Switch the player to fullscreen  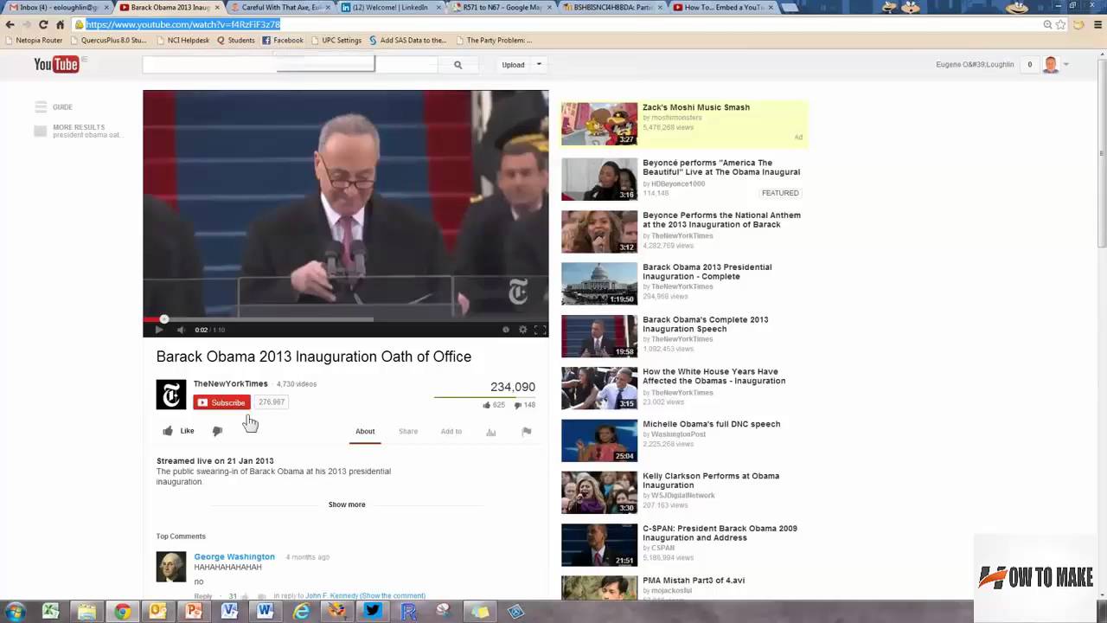coord(540,330)
